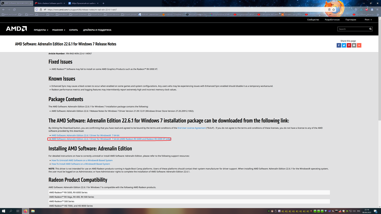Open a new browser tab
The image size is (381, 214).
click(x=104, y=3)
